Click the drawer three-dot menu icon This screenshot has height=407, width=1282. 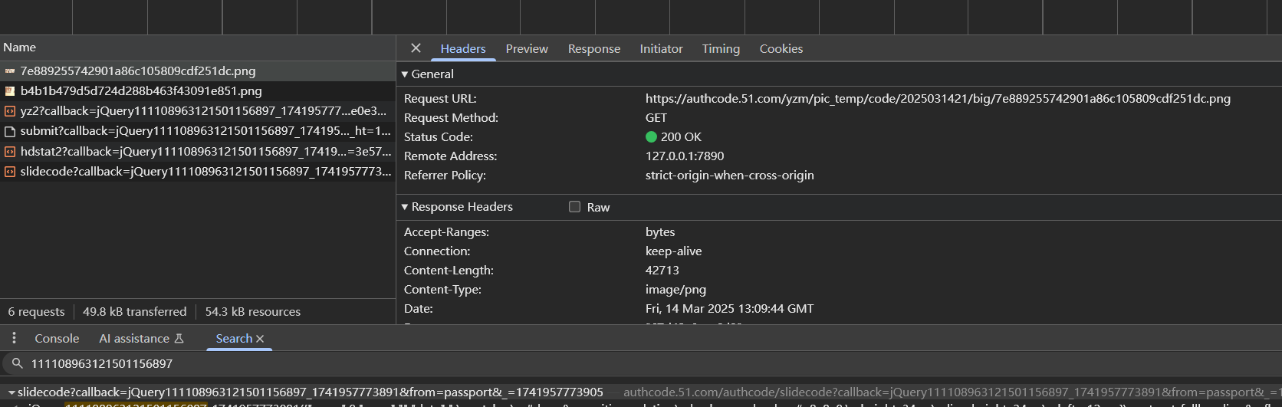tap(14, 338)
